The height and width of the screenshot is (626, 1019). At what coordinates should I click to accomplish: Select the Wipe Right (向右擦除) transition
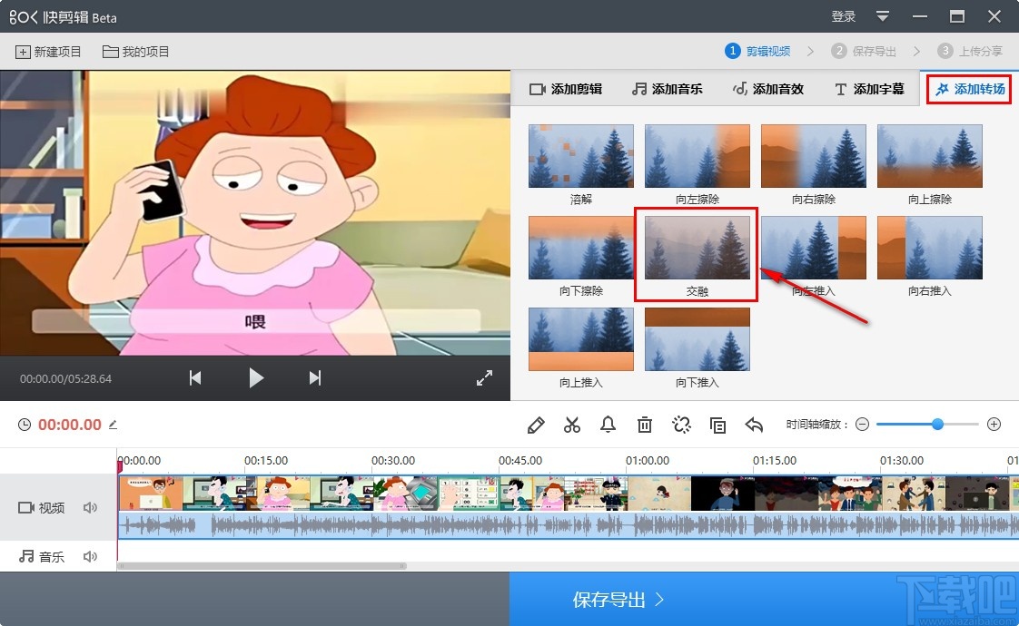(x=814, y=156)
